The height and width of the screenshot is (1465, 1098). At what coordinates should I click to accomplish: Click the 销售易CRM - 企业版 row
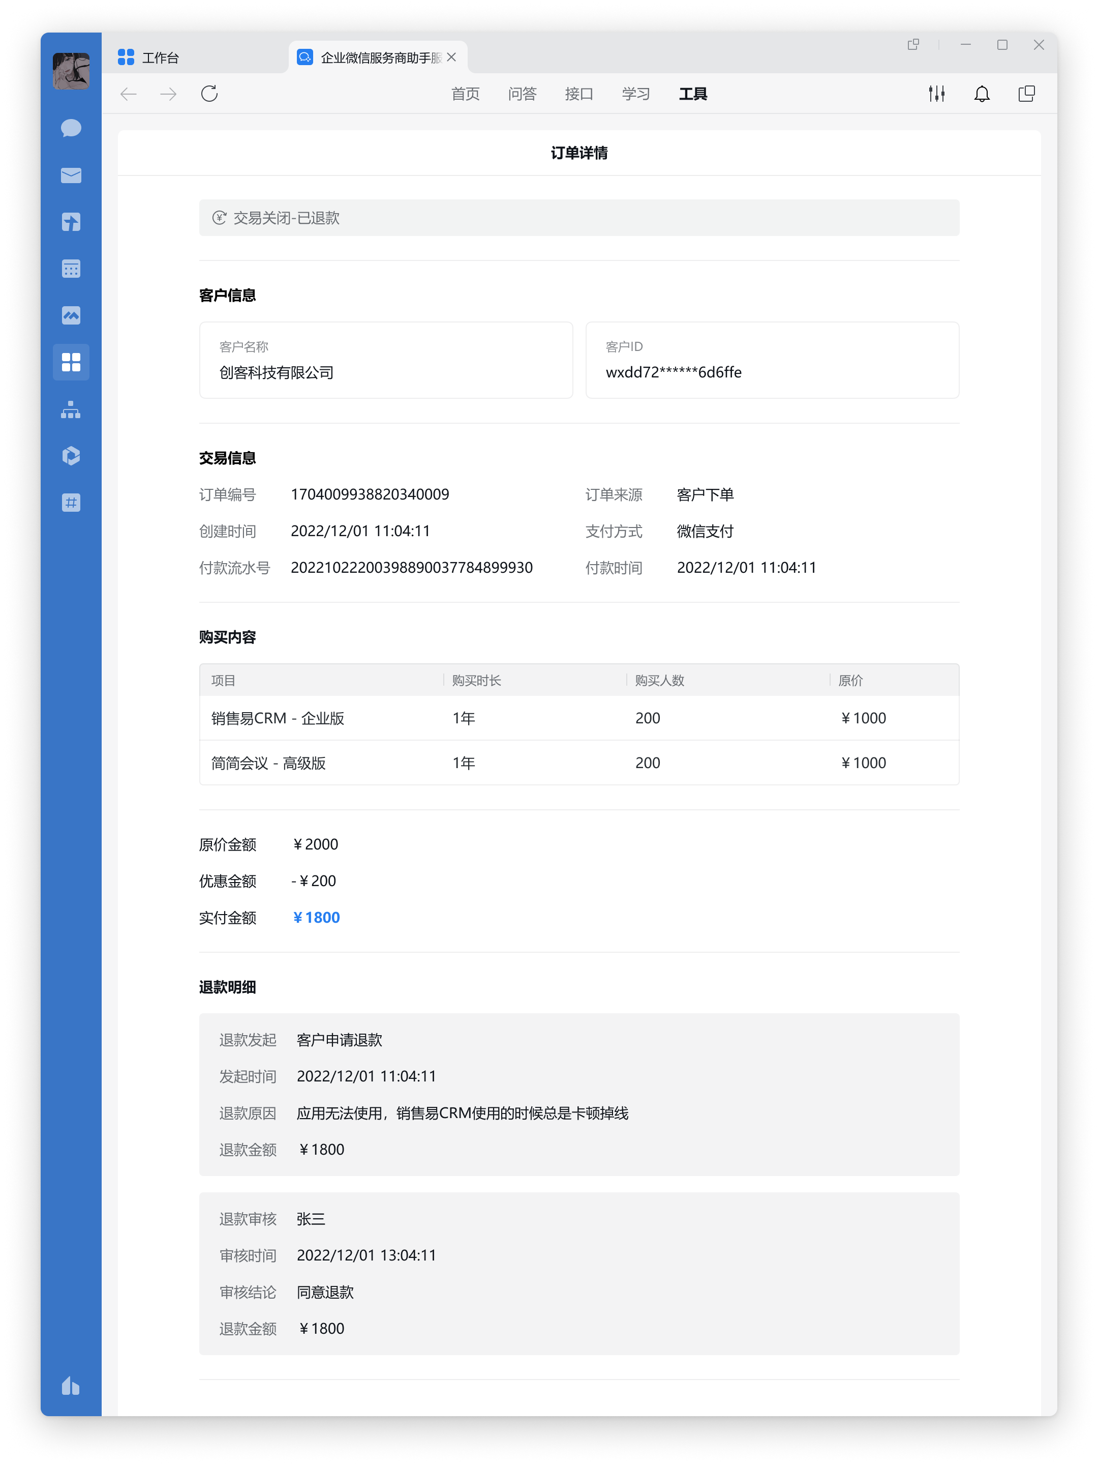579,718
